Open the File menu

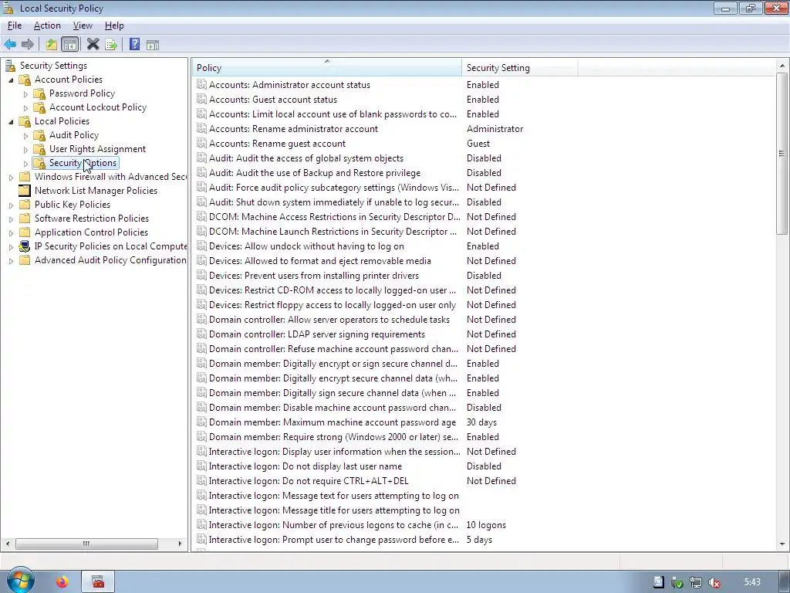pyautogui.click(x=14, y=25)
